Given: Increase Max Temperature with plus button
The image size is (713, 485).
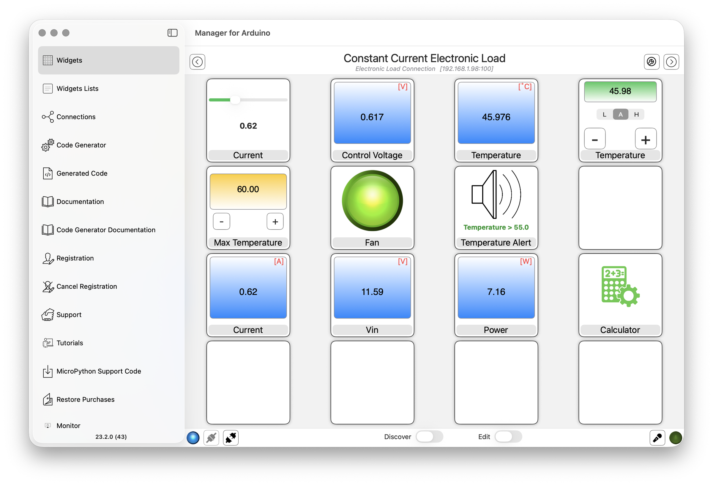Looking at the screenshot, I should [x=275, y=222].
